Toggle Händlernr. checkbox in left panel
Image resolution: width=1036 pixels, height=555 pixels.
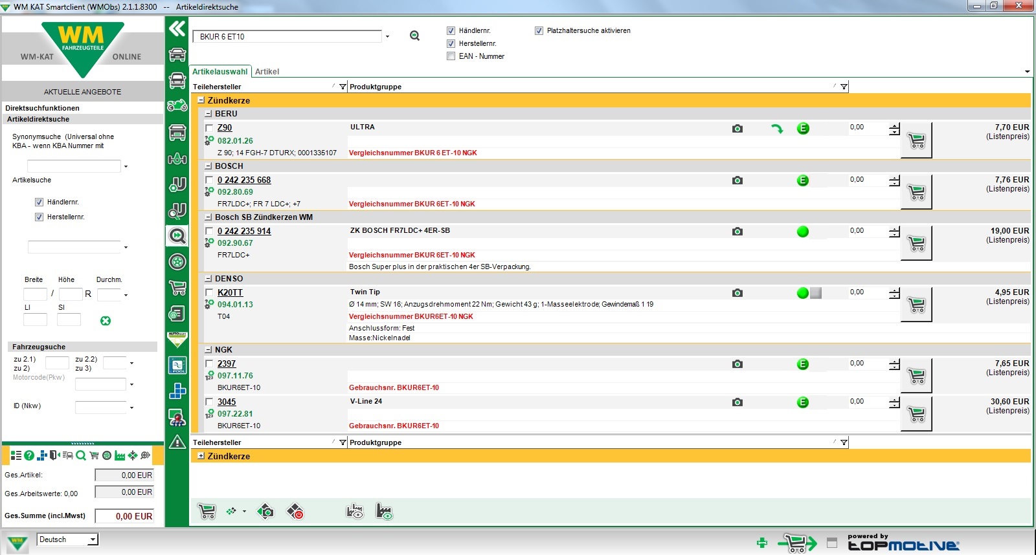39,202
